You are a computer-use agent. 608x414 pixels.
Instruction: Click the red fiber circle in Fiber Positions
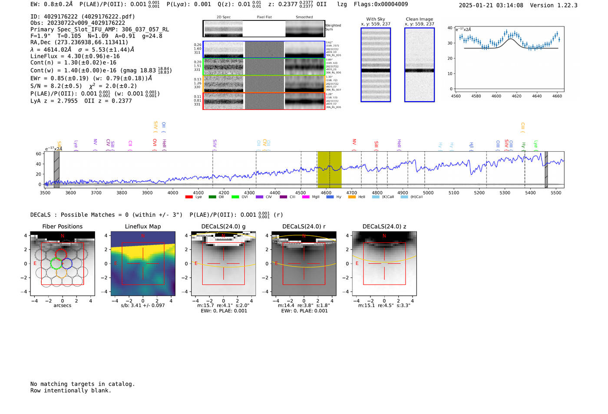click(61, 255)
